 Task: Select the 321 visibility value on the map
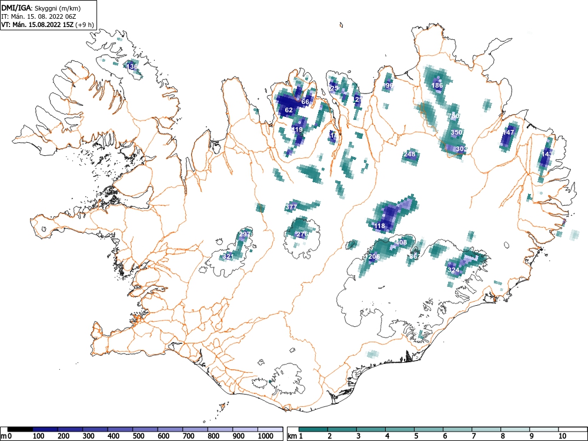coord(228,256)
